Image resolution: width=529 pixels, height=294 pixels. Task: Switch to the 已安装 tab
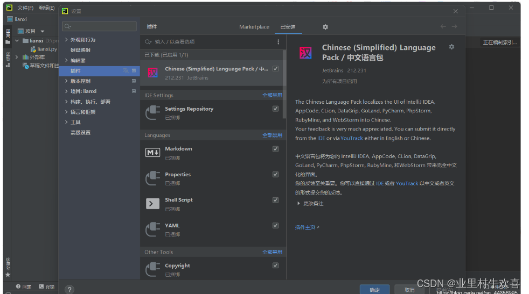[x=288, y=27]
